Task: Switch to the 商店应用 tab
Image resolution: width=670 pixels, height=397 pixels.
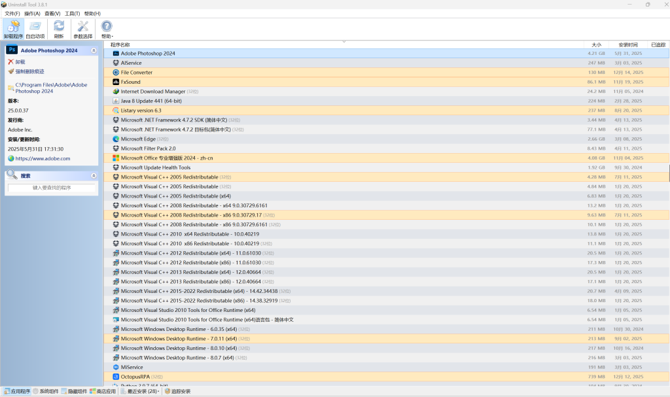Action: pos(103,391)
